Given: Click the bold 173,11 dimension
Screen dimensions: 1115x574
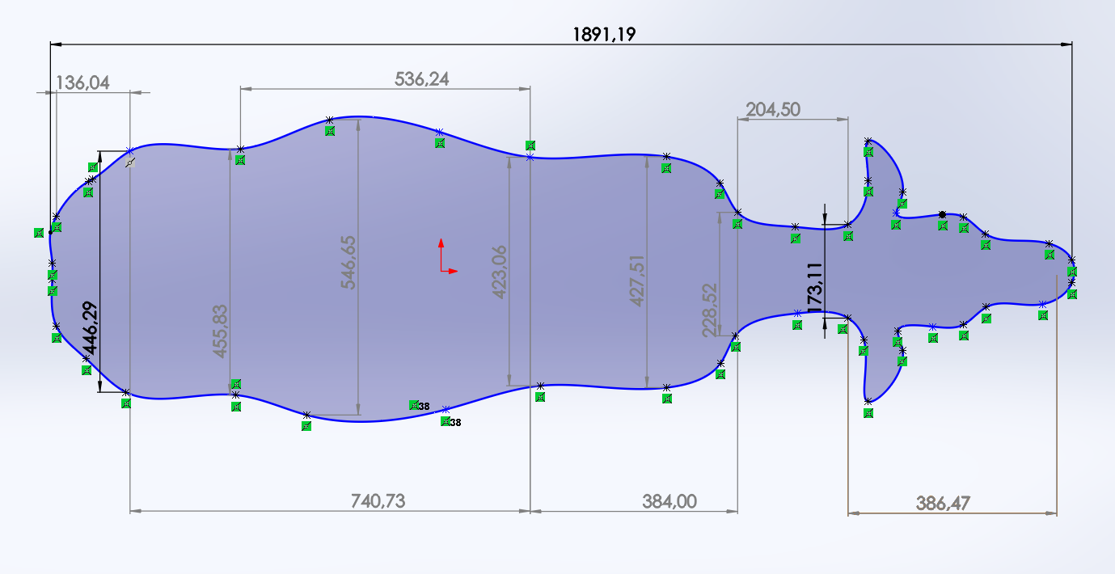Looking at the screenshot, I should (x=814, y=287).
